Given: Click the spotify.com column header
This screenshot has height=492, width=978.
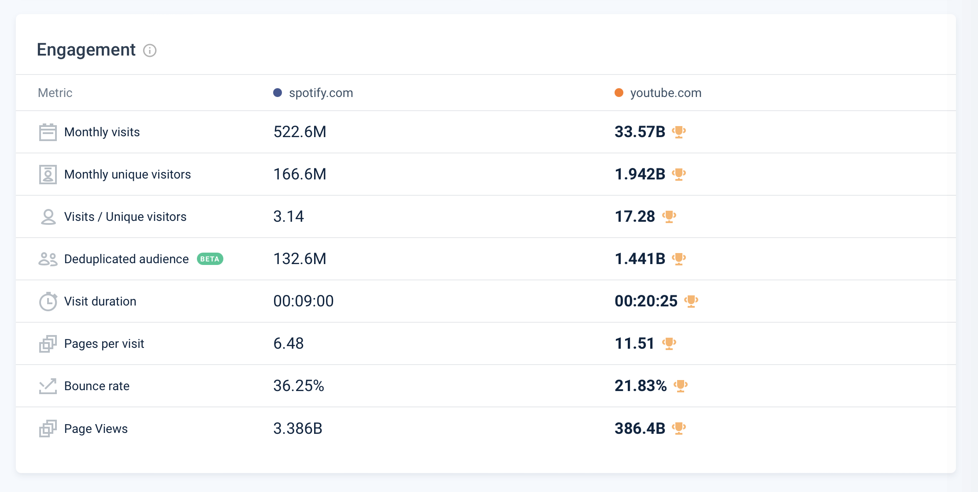Looking at the screenshot, I should [x=321, y=93].
